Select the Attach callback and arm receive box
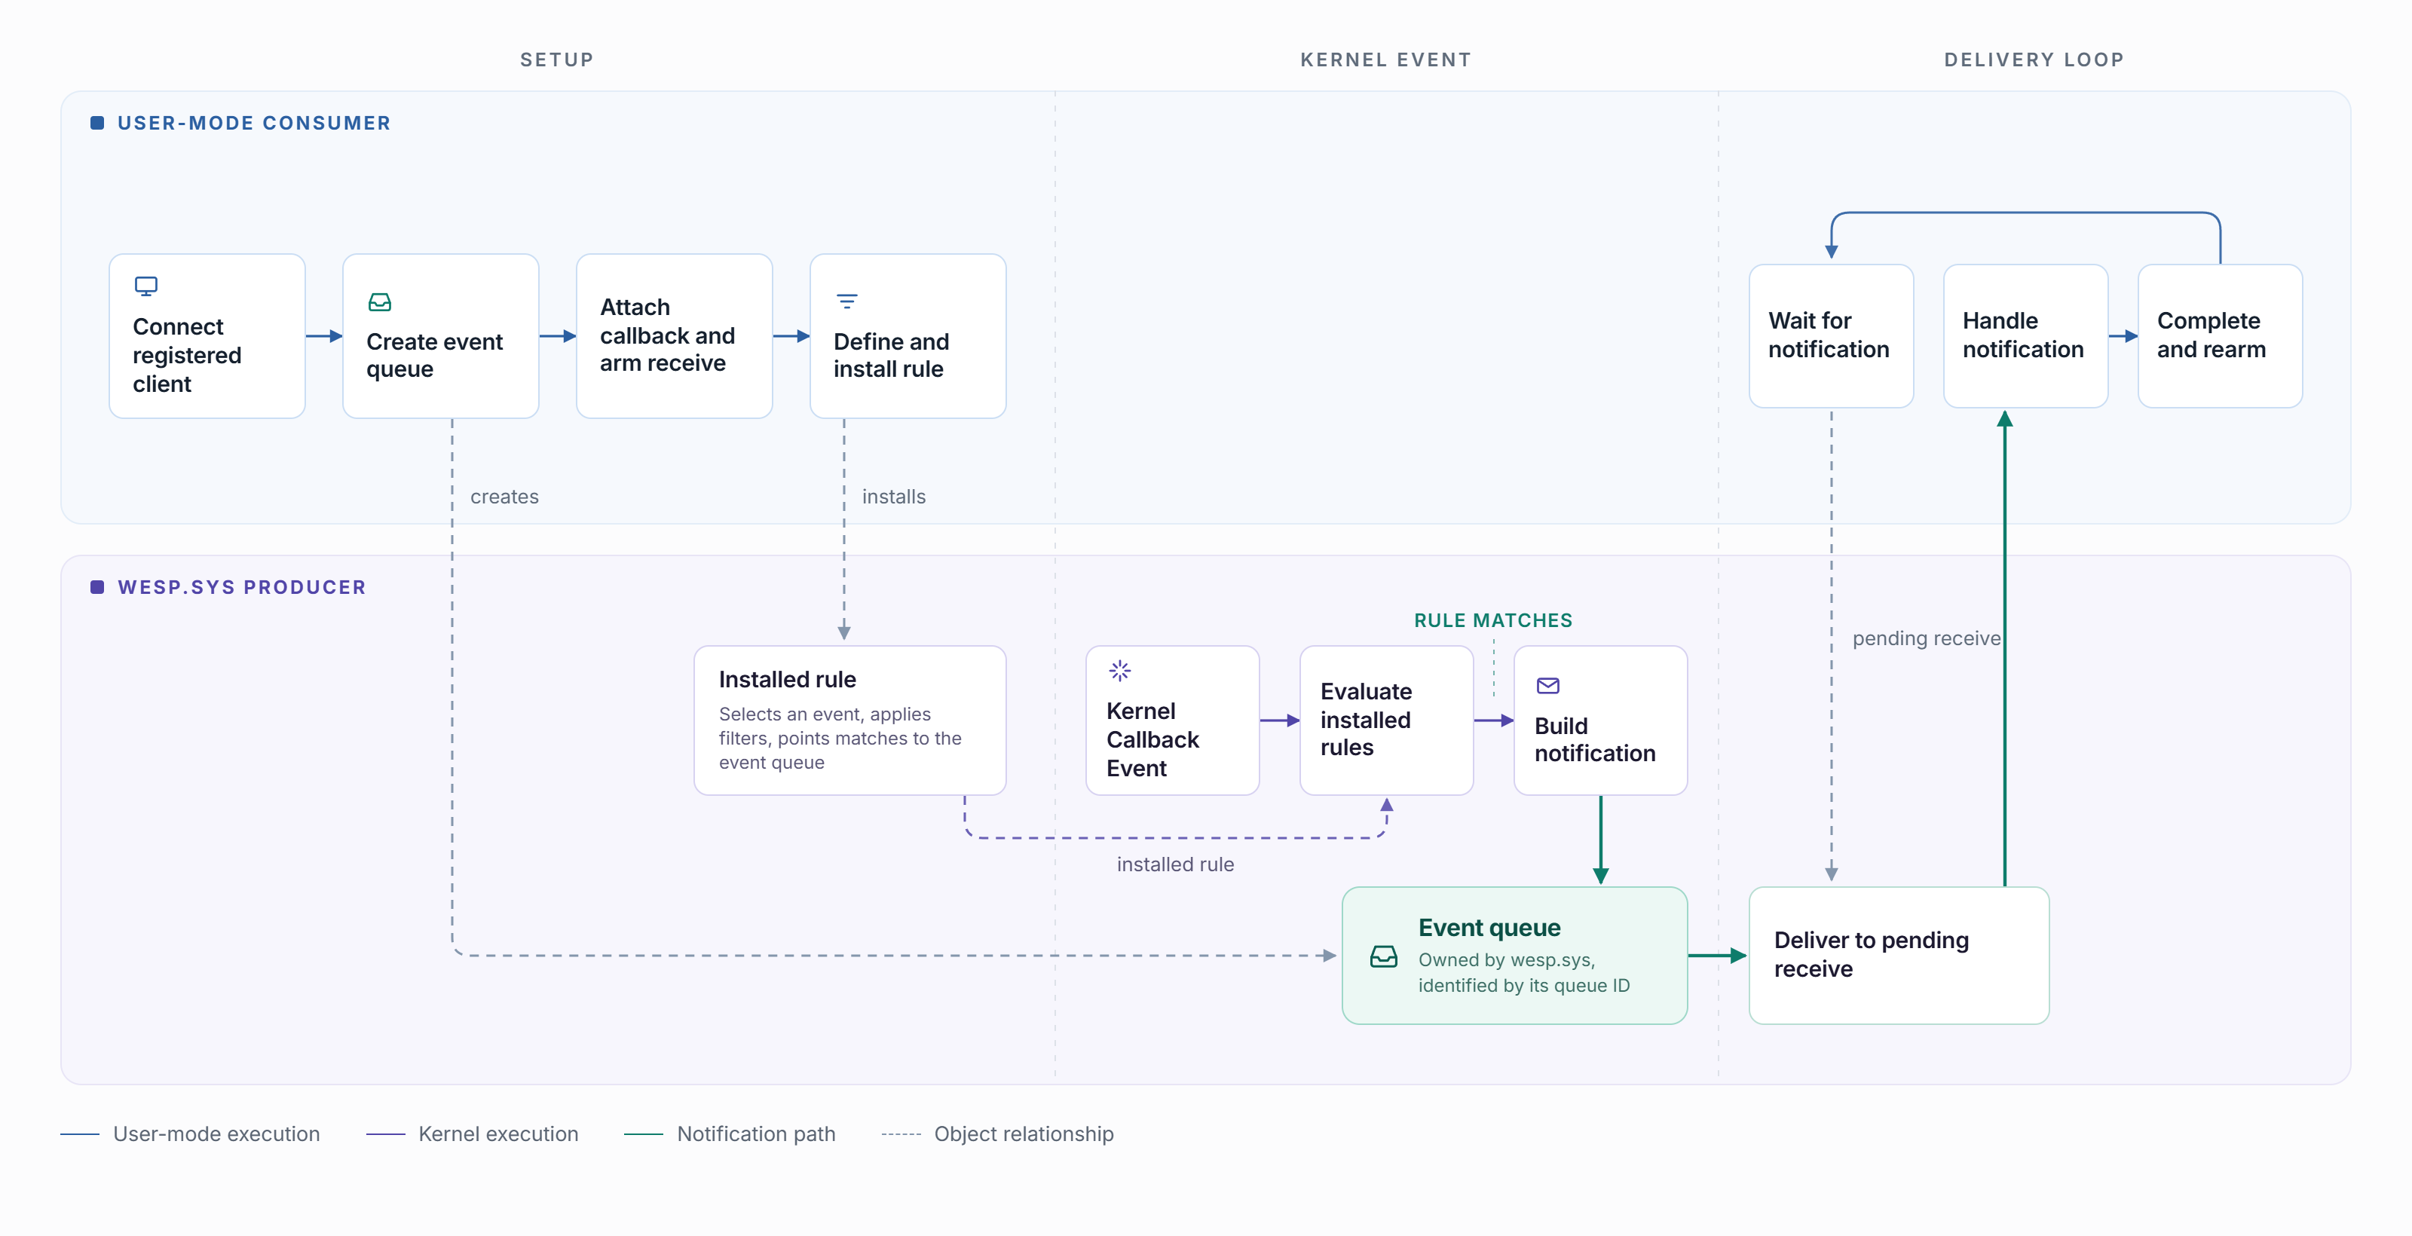The width and height of the screenshot is (2412, 1236). [674, 335]
